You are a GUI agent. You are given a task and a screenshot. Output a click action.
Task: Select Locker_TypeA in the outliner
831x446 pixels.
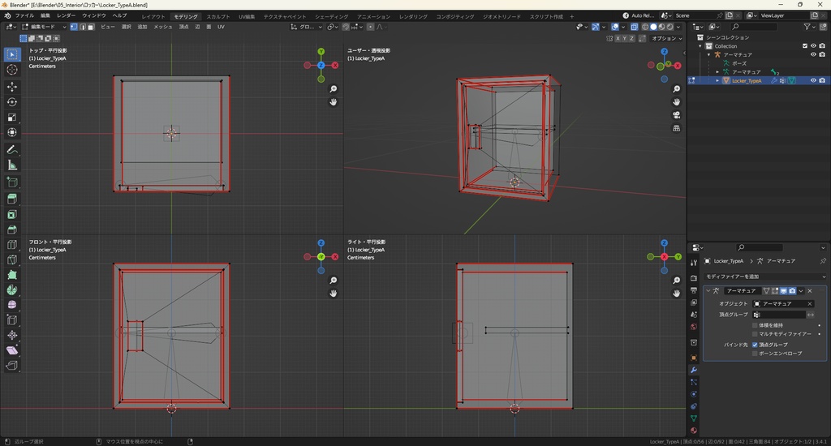(747, 80)
